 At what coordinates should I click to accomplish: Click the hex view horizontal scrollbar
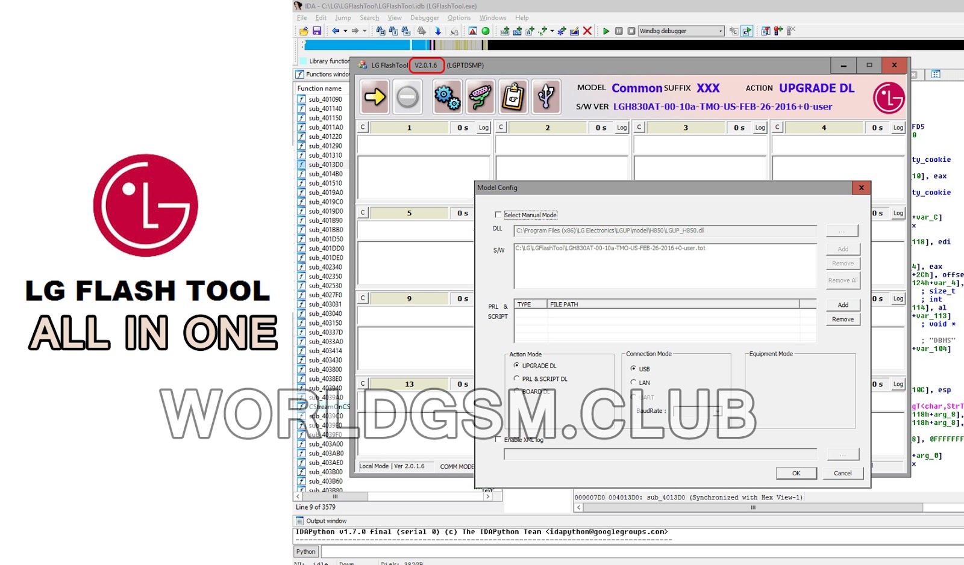click(769, 507)
